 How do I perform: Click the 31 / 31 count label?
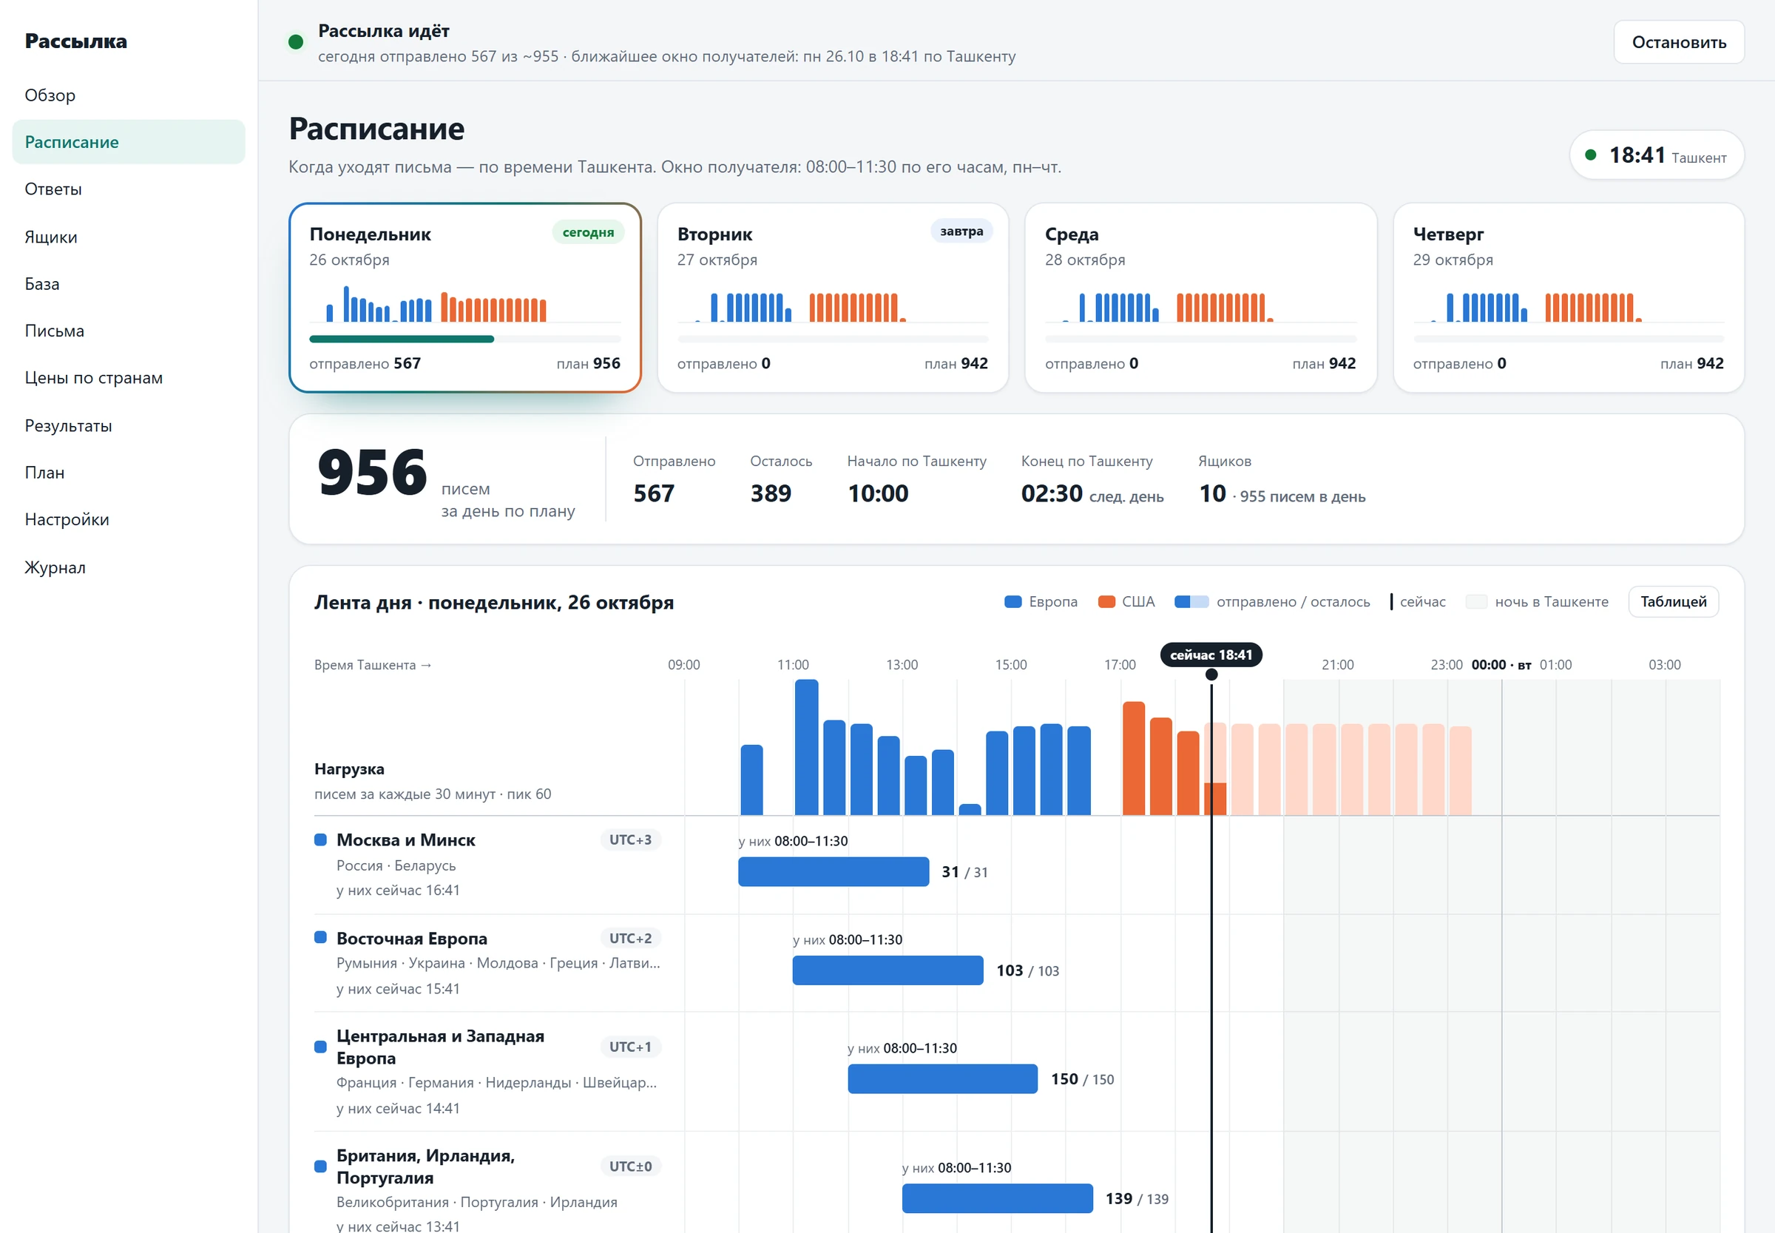964,872
